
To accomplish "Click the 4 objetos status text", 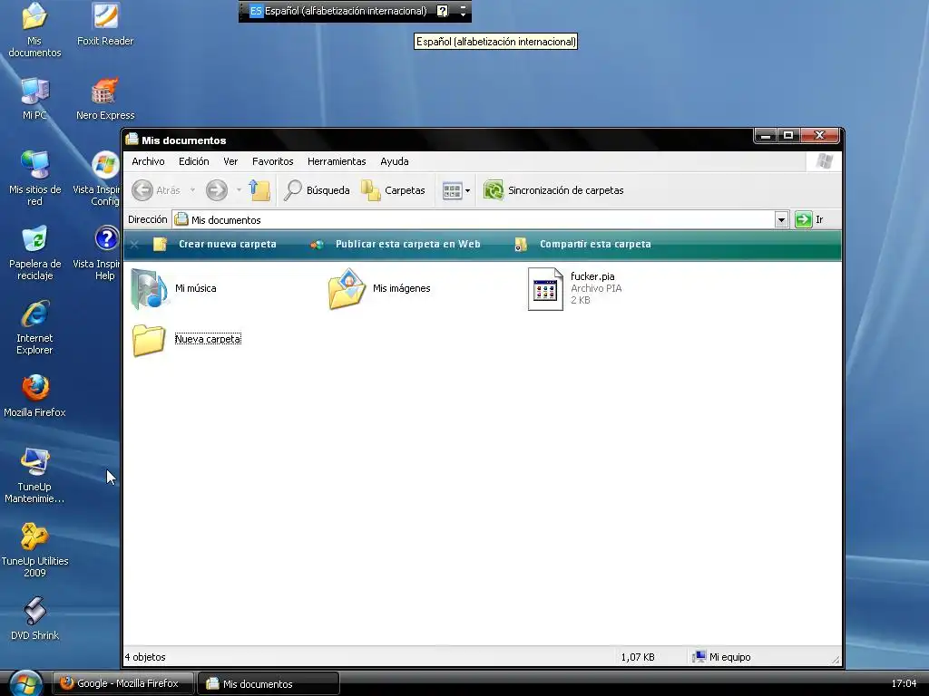I will coord(145,657).
